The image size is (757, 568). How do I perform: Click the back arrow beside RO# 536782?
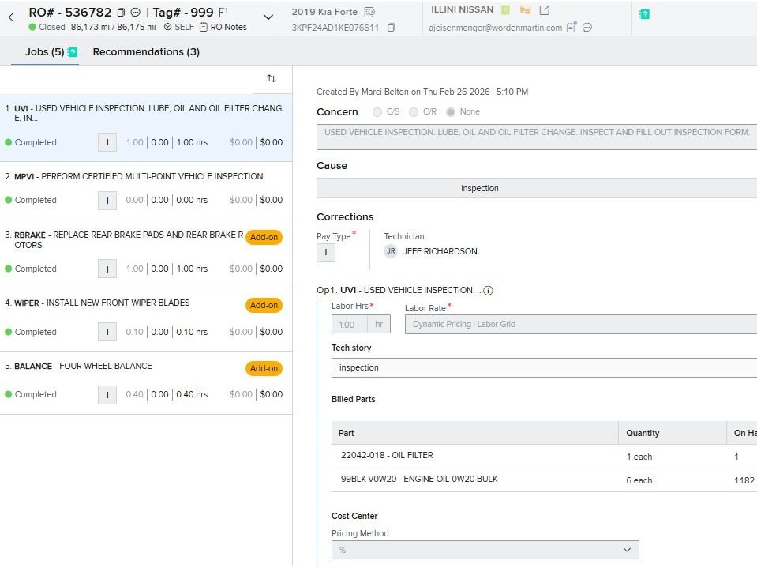point(12,17)
